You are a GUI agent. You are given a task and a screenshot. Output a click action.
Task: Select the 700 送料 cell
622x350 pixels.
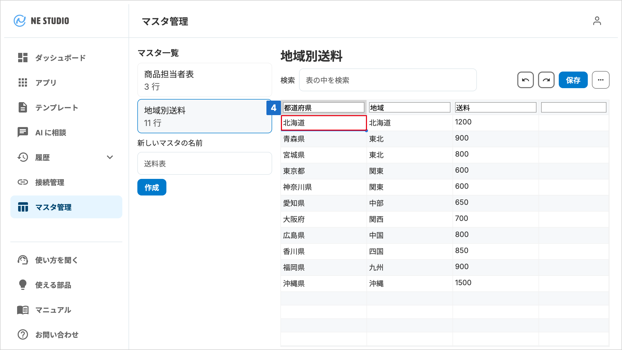[496, 219]
